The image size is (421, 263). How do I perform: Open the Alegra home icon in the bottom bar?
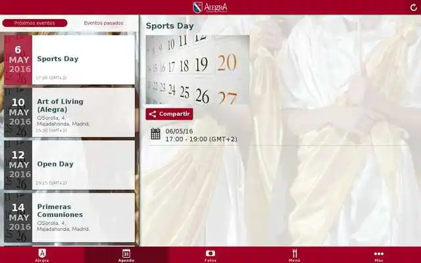click(x=42, y=254)
